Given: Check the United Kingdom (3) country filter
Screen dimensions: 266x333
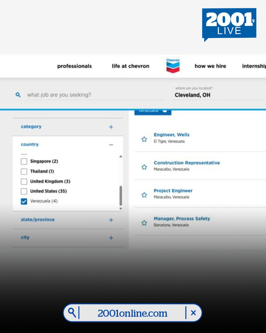Looking at the screenshot, I should coord(24,181).
